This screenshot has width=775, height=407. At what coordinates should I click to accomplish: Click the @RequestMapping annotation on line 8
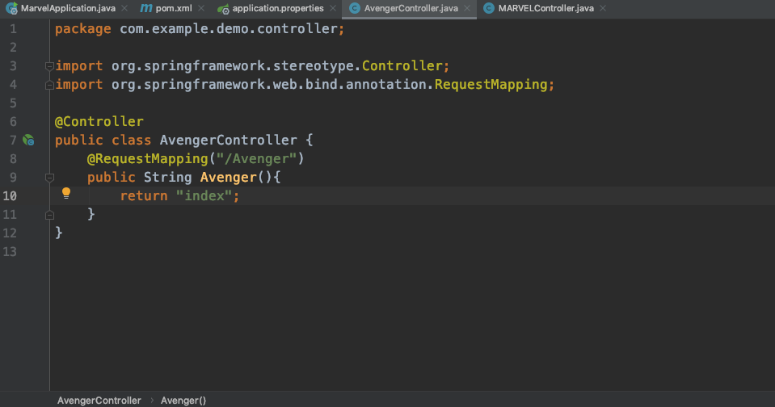148,158
